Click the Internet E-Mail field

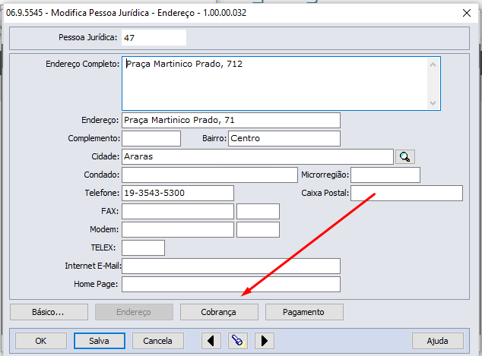[x=231, y=266]
